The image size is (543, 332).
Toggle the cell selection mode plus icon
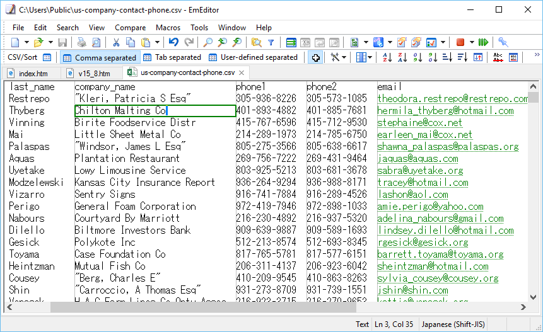pyautogui.click(x=315, y=57)
